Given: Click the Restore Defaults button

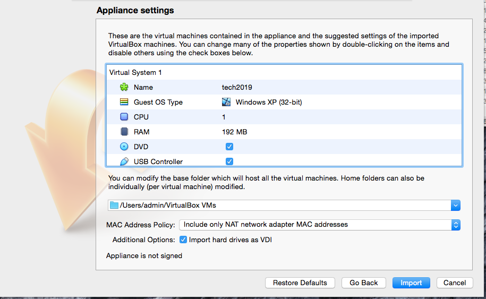Looking at the screenshot, I should click(x=300, y=283).
